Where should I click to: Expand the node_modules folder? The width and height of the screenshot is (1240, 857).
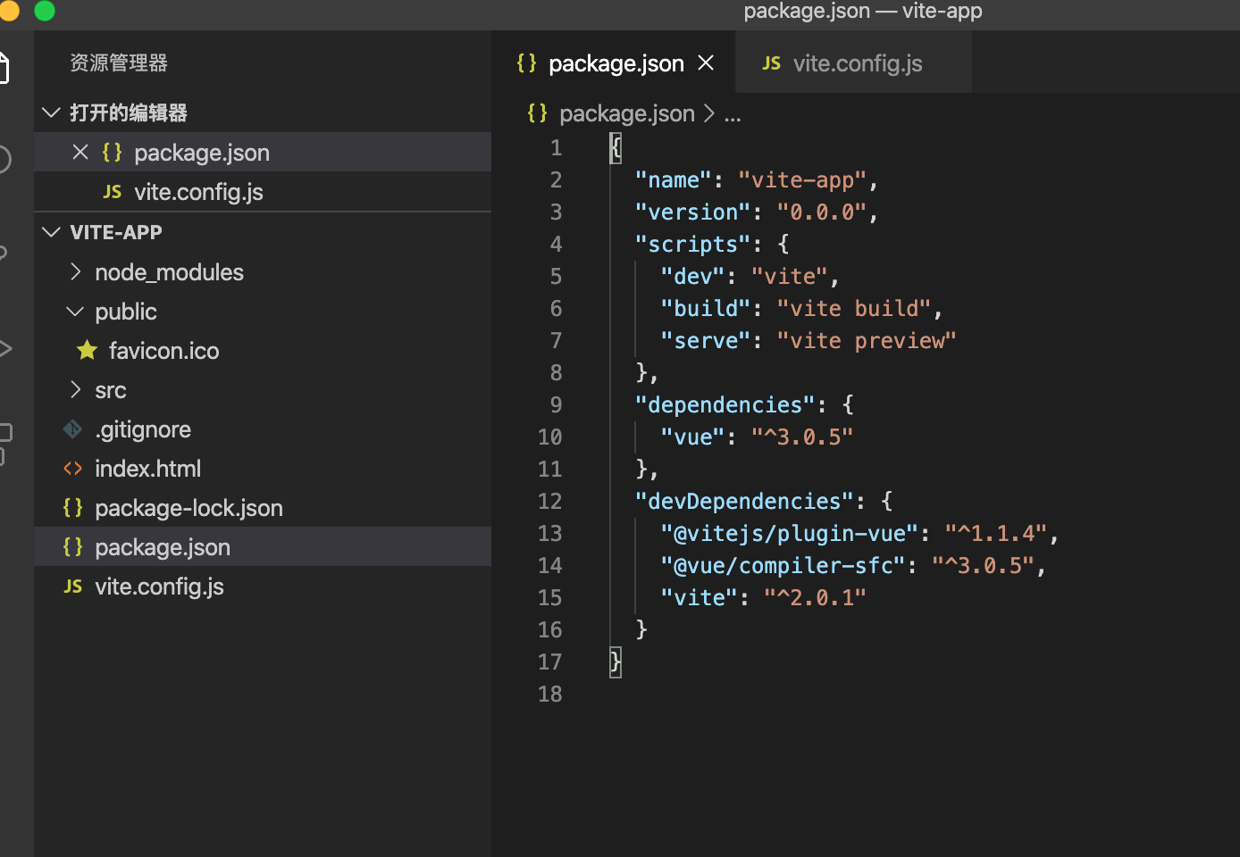76,271
